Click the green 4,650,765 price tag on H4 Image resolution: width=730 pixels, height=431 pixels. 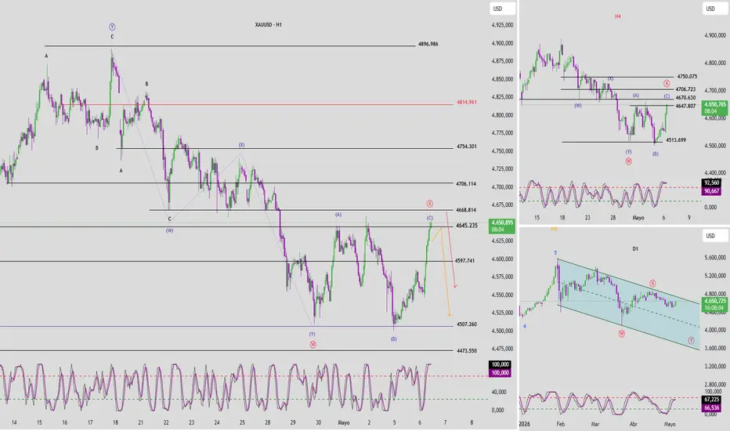click(715, 108)
